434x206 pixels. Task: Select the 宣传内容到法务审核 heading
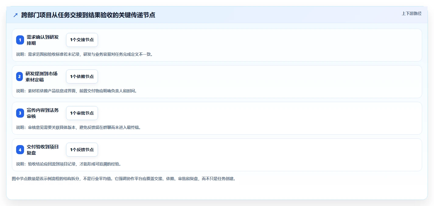[x=43, y=113]
